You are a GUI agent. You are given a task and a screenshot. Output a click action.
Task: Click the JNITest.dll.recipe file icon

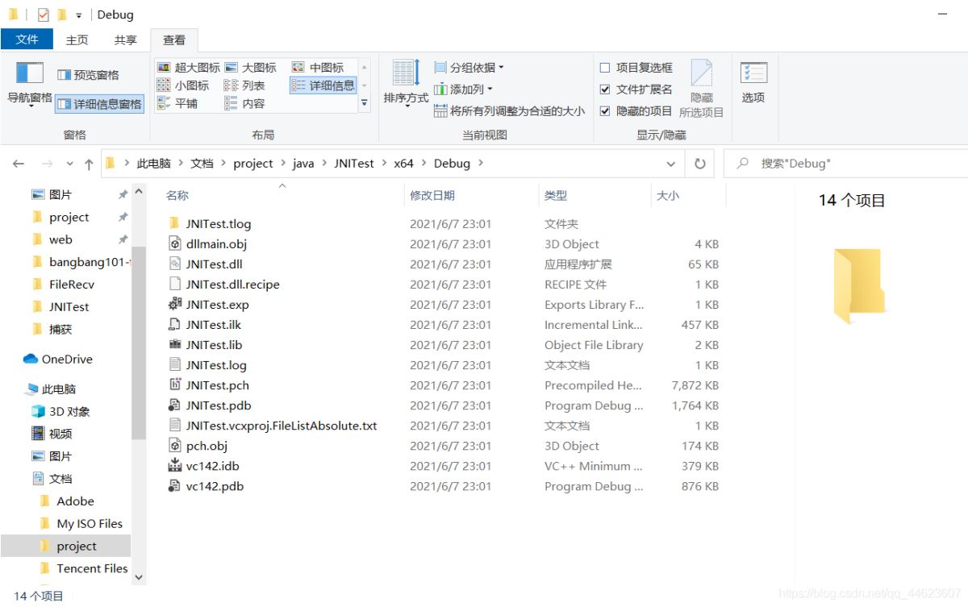174,284
